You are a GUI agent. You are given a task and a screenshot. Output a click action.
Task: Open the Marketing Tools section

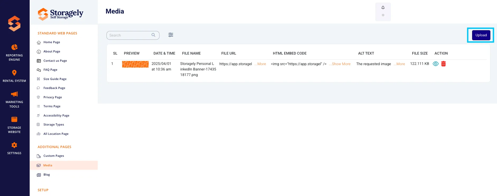click(x=14, y=100)
